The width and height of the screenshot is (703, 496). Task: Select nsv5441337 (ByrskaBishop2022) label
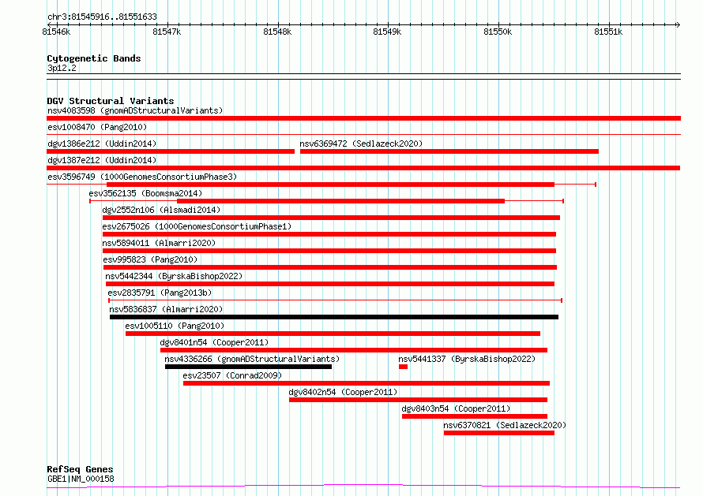[x=467, y=359]
